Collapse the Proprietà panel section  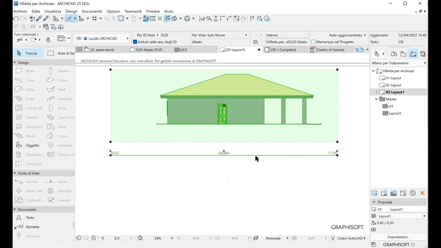pos(374,202)
